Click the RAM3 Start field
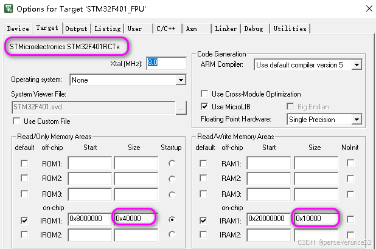Screen dimensions: 376x249 point(269,194)
